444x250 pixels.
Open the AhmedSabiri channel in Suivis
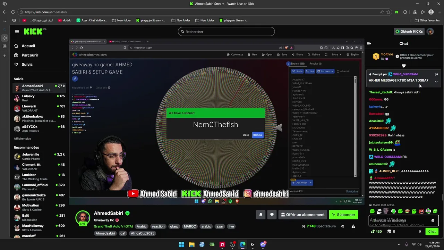pos(39,88)
